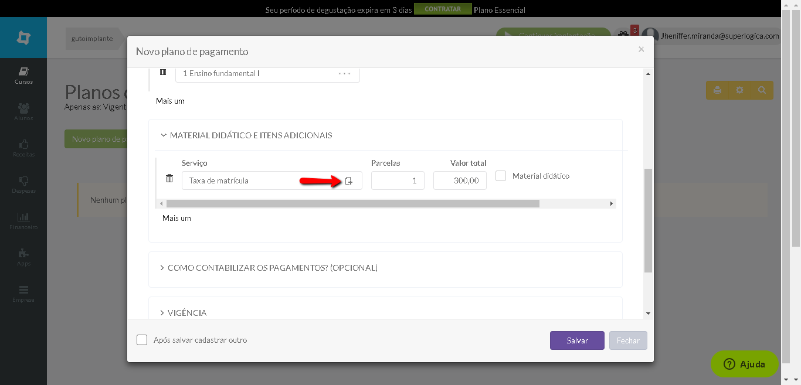The width and height of the screenshot is (801, 385).
Task: Click the horizontal scrollbar in items grid
Action: (352, 203)
